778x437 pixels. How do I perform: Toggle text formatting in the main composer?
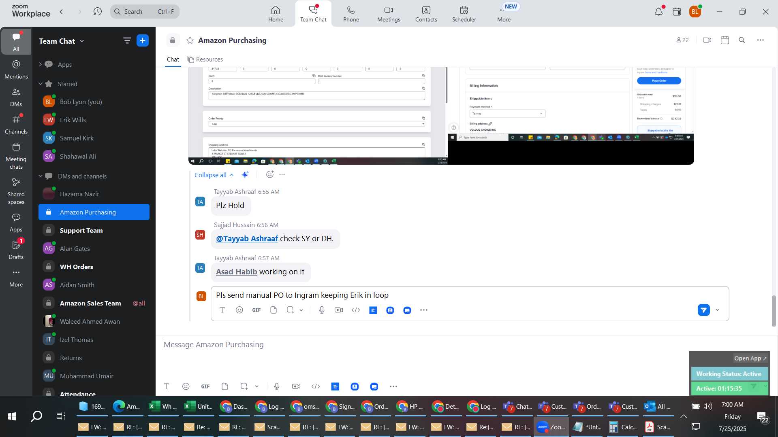click(166, 386)
